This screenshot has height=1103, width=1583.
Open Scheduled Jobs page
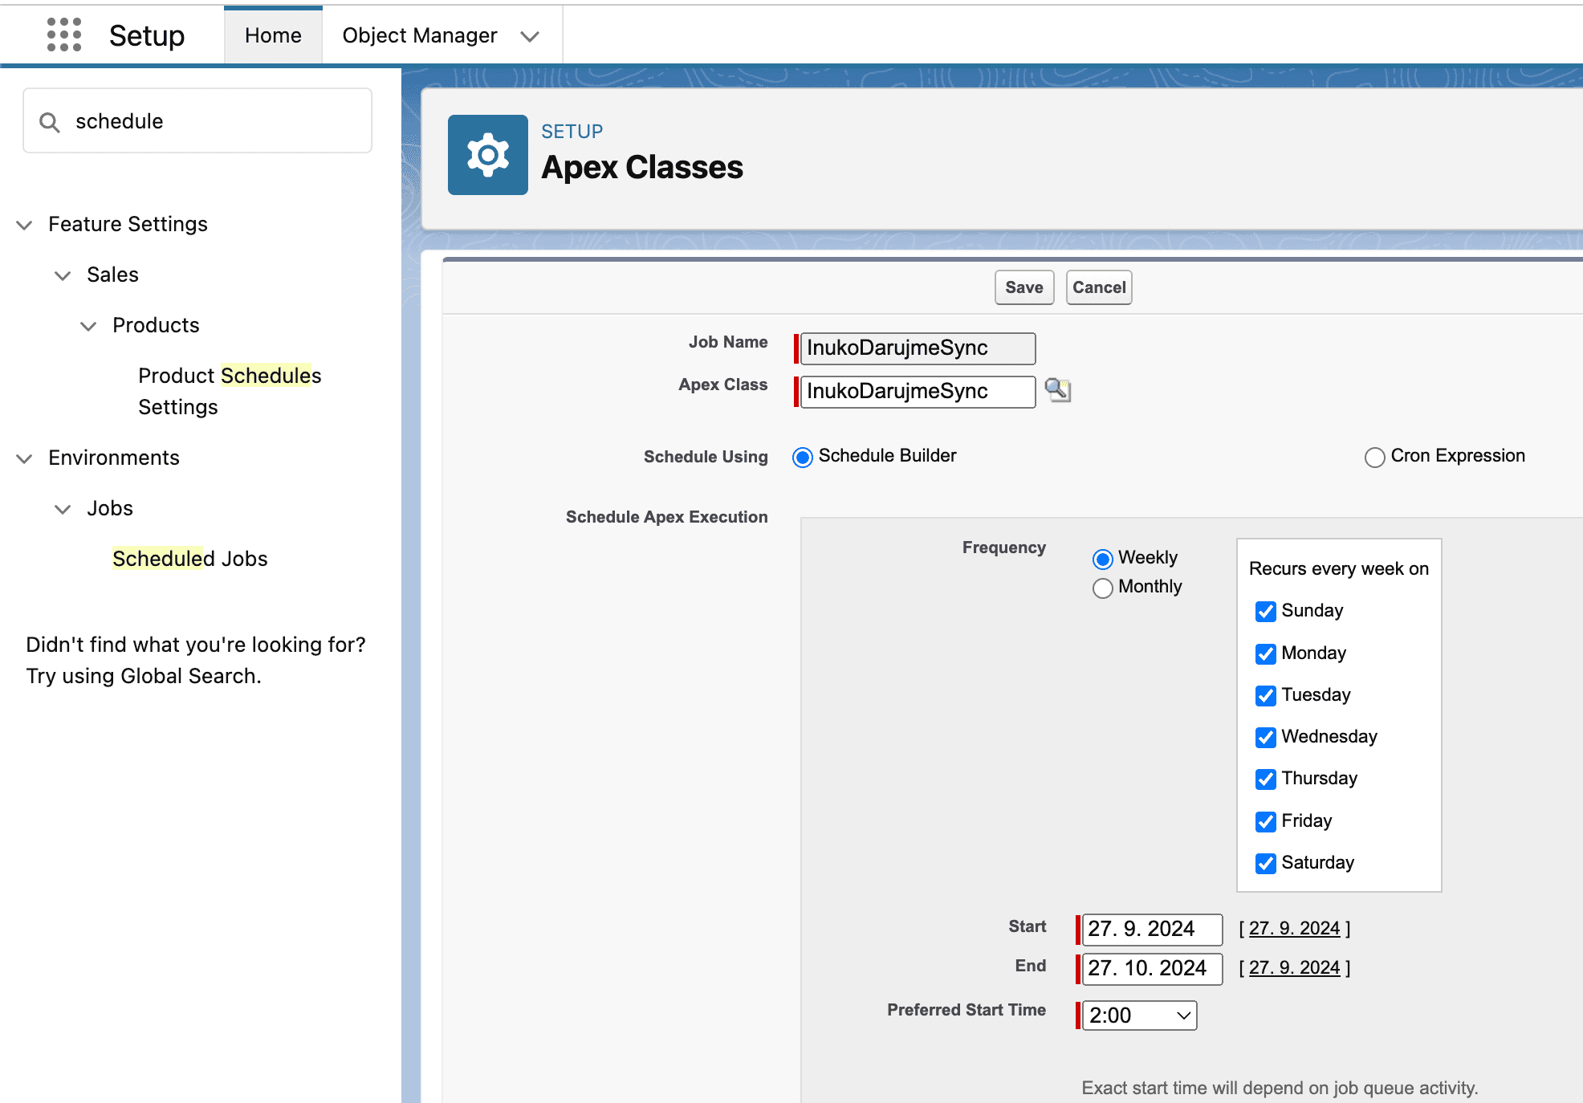coord(189,559)
